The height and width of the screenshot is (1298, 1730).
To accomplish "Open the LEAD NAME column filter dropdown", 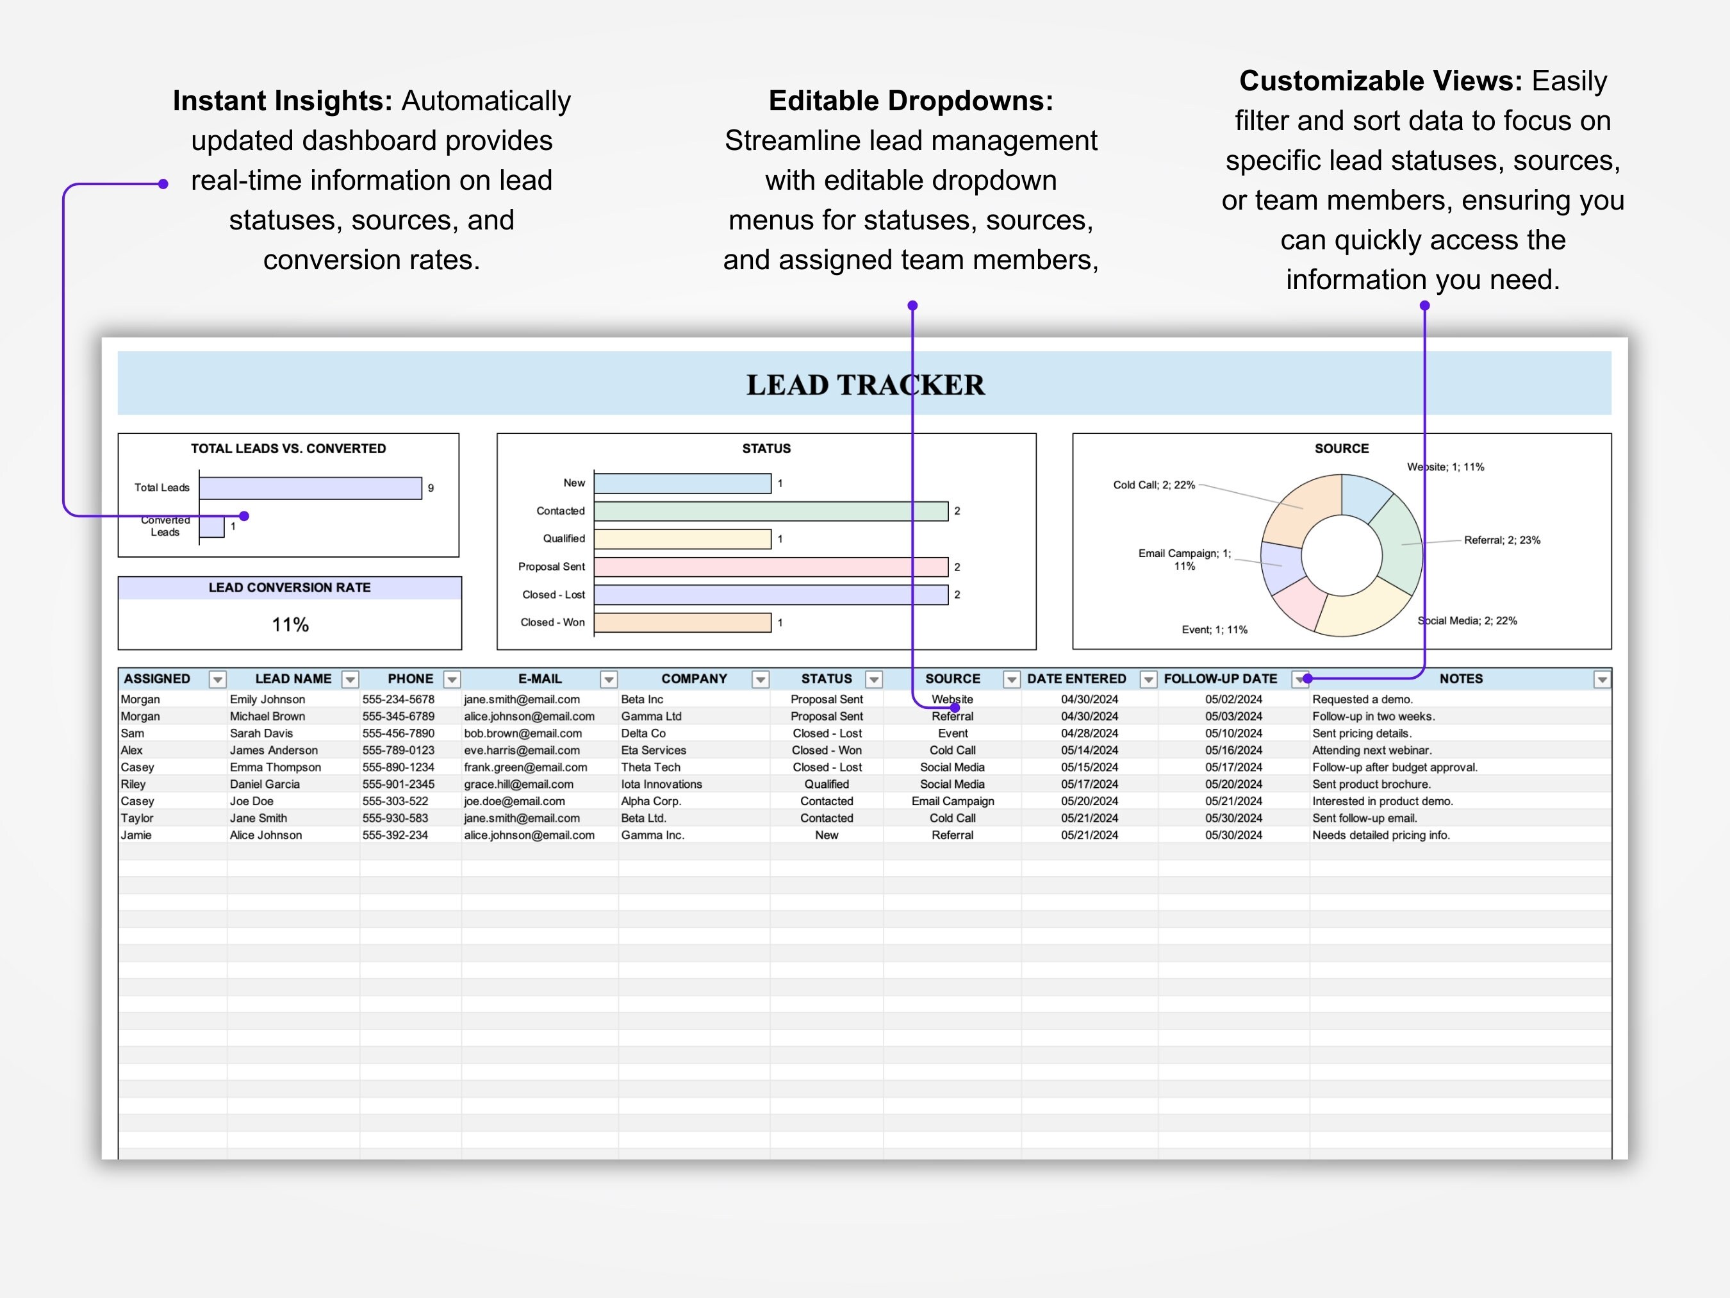I will [x=350, y=679].
